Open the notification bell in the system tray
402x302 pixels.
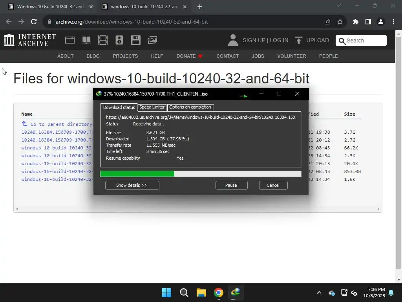(391, 293)
